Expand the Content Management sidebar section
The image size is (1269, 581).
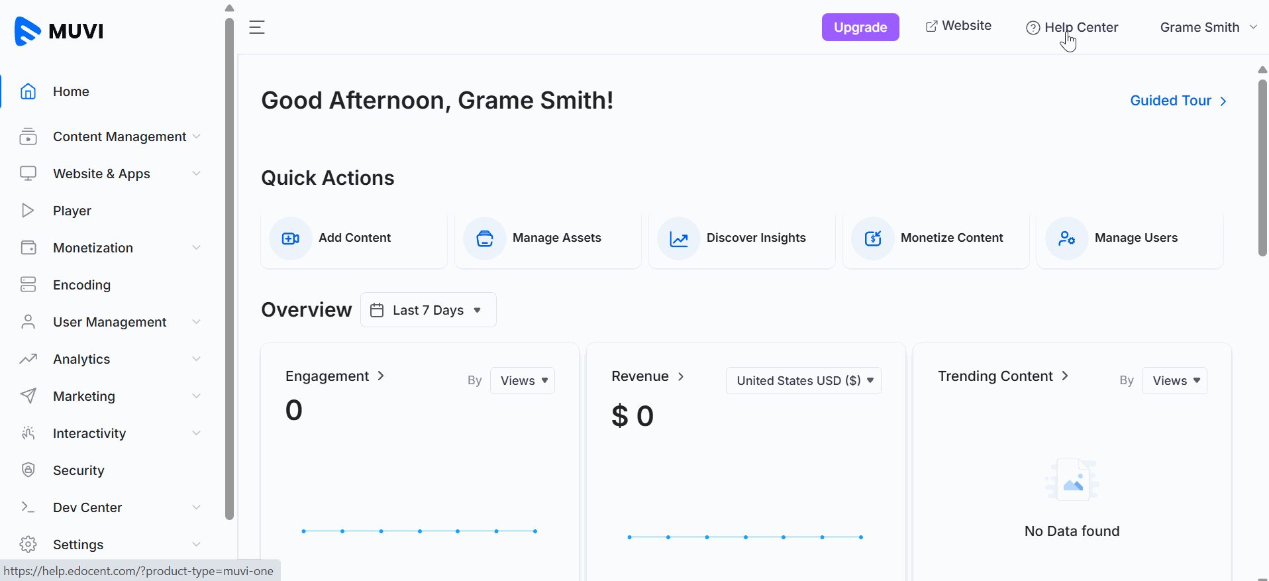point(119,136)
